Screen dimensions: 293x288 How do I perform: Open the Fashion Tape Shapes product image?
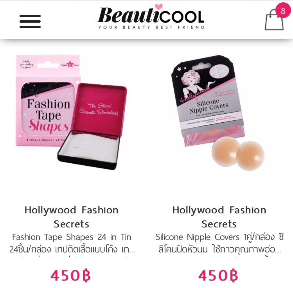pyautogui.click(x=71, y=113)
